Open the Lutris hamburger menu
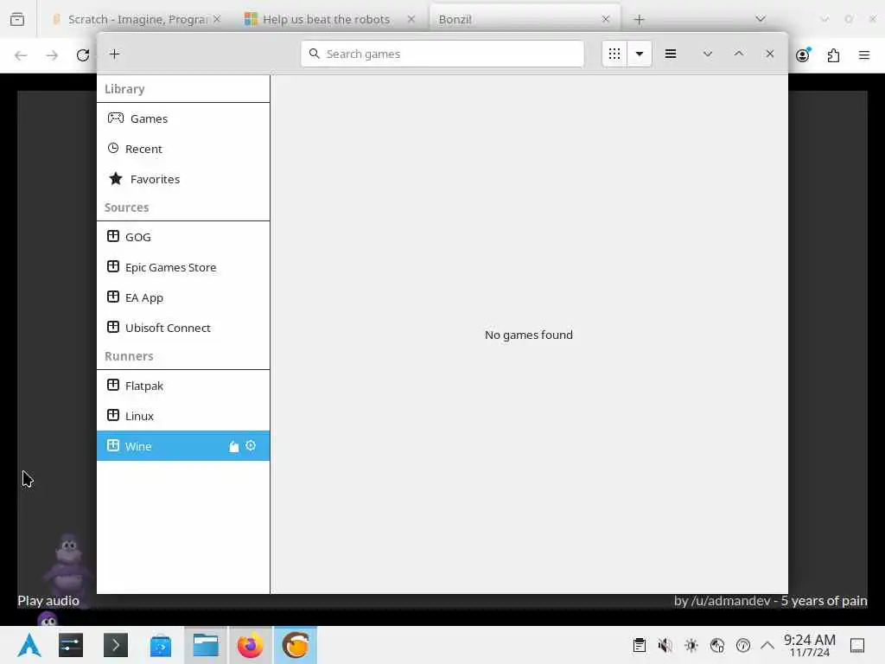 tap(671, 54)
